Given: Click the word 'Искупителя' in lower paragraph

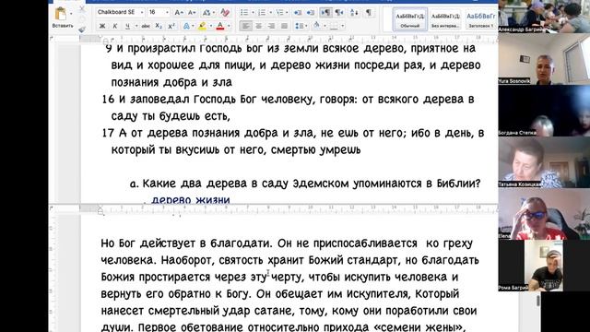Looking at the screenshot, I should point(379,294).
